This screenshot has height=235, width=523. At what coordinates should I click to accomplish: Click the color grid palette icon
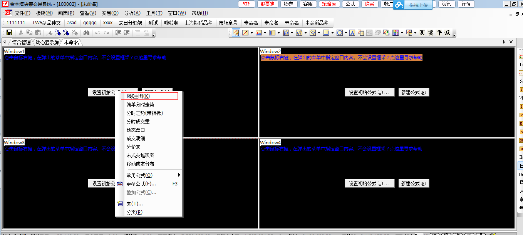(396, 33)
